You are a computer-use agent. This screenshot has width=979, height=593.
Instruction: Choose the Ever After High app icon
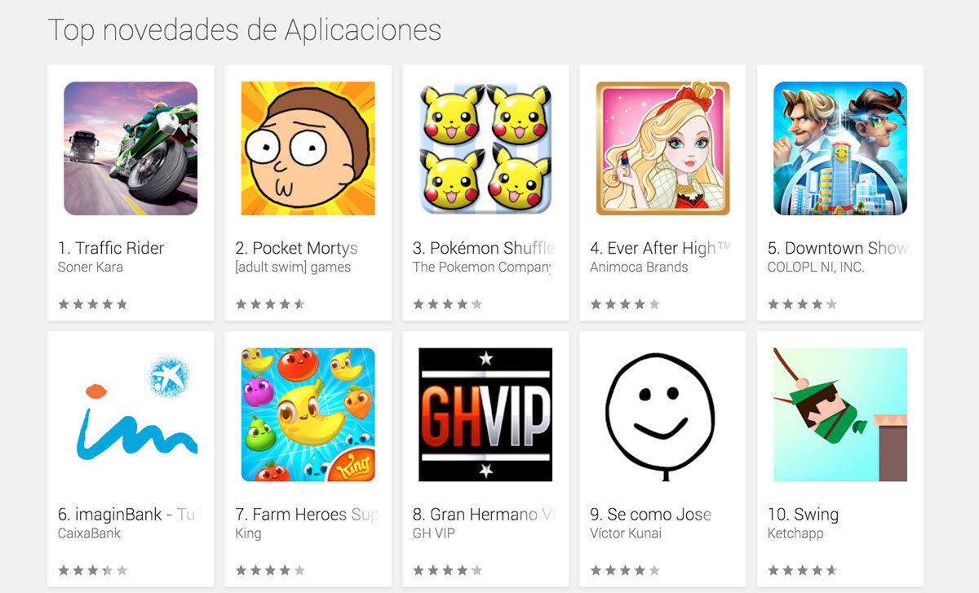pos(662,148)
